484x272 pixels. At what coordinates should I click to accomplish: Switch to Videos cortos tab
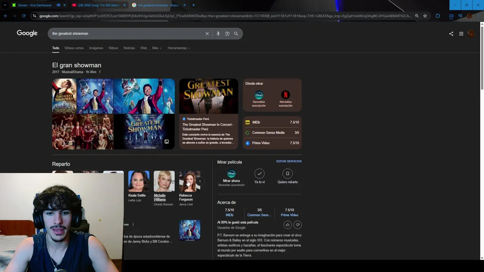click(x=74, y=48)
